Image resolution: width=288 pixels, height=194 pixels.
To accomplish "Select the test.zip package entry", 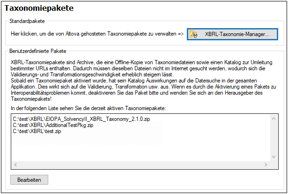I will 38,131.
